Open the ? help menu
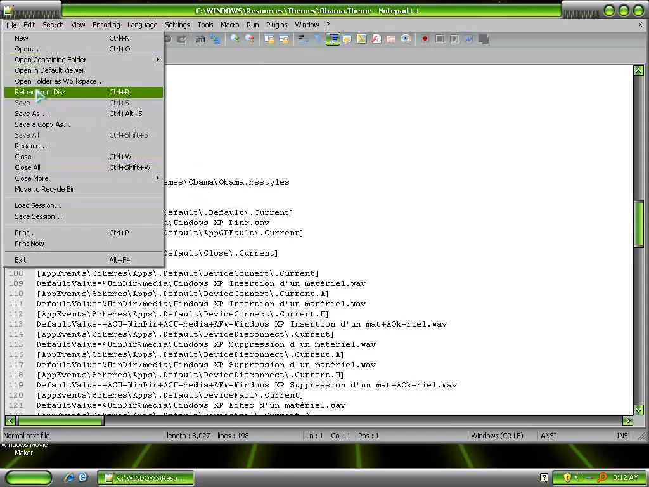The height and width of the screenshot is (487, 649). [328, 25]
